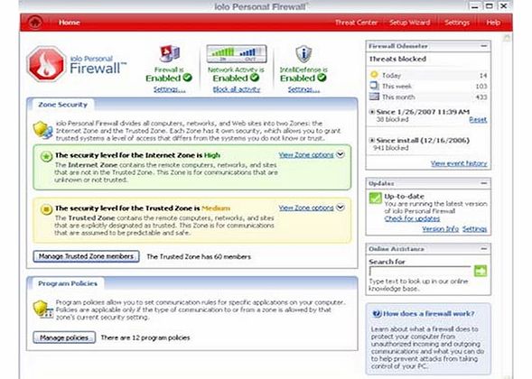Open Version Info link
This screenshot has width=532, height=379.
[441, 229]
